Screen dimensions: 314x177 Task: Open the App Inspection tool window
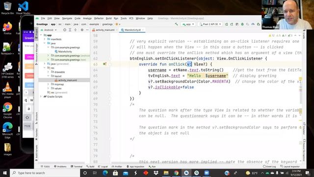point(135,167)
